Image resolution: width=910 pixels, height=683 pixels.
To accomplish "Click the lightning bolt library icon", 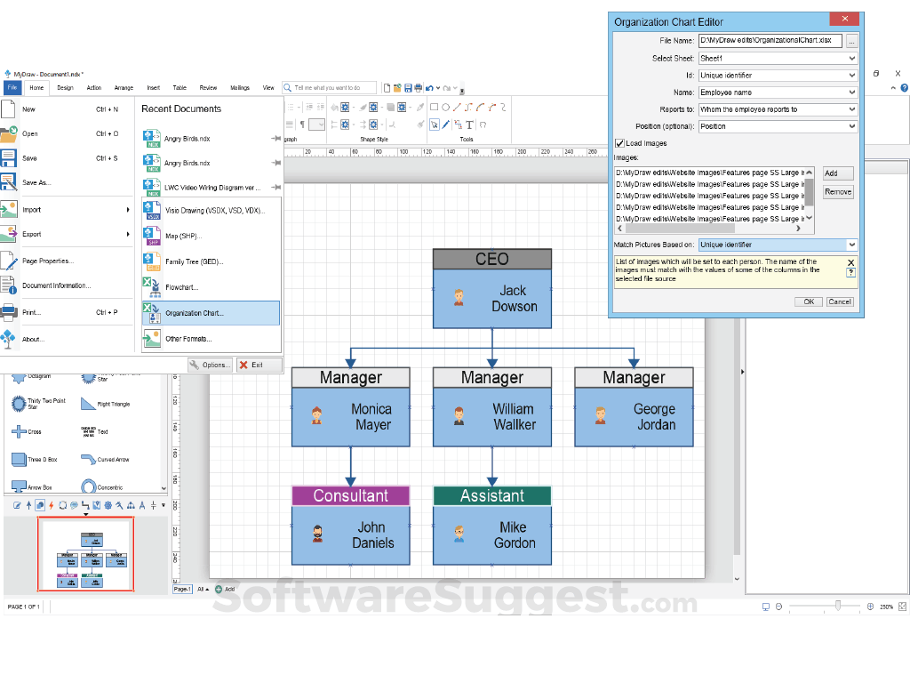I will coord(51,505).
